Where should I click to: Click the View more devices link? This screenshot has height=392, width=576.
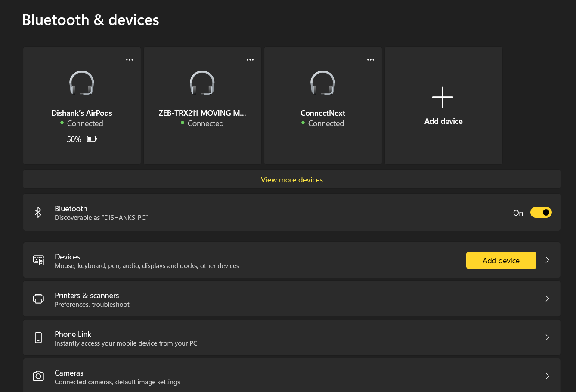(291, 179)
